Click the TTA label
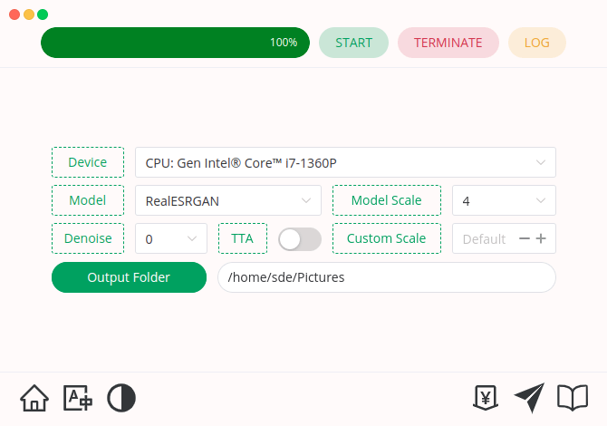Viewport: 607px width, 426px height. click(x=243, y=238)
